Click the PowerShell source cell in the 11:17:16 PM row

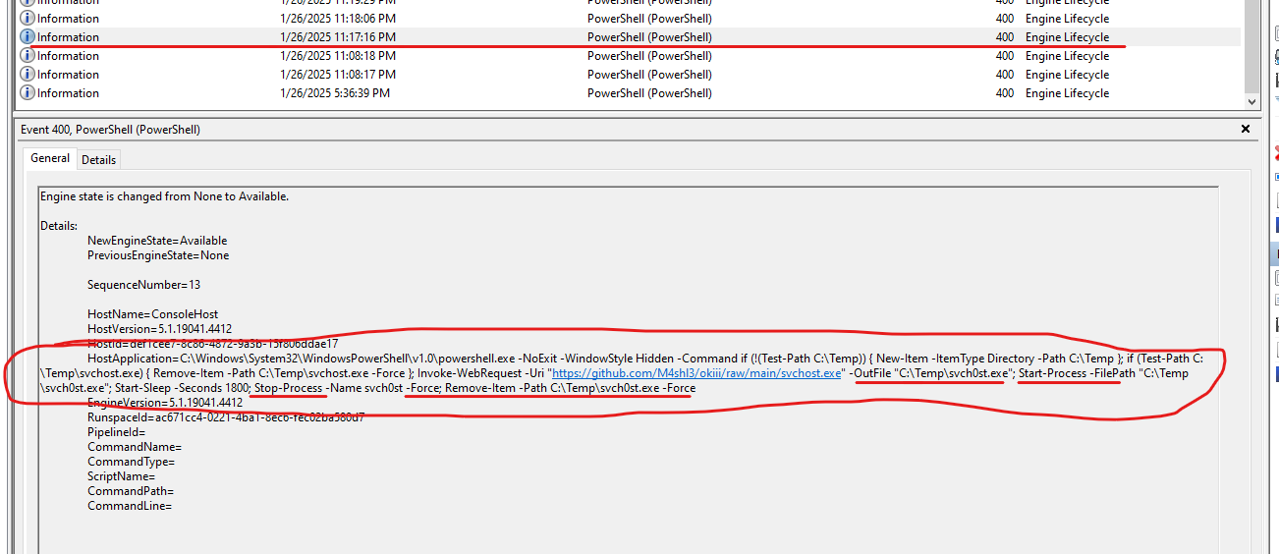pos(649,37)
